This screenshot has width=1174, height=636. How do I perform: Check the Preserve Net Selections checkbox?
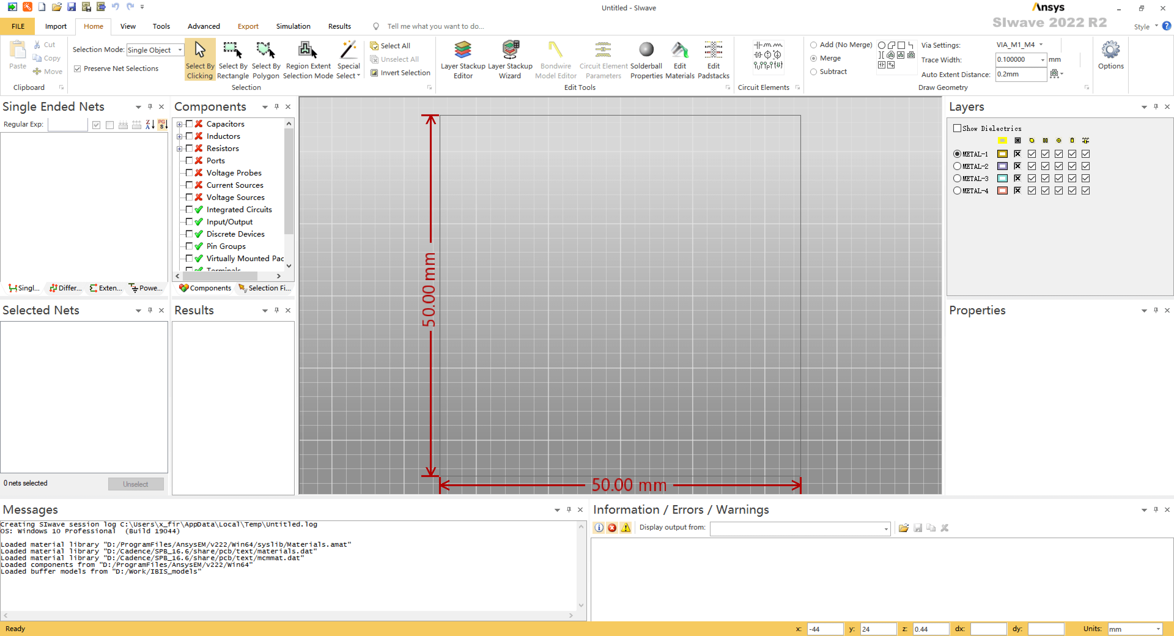coord(77,68)
